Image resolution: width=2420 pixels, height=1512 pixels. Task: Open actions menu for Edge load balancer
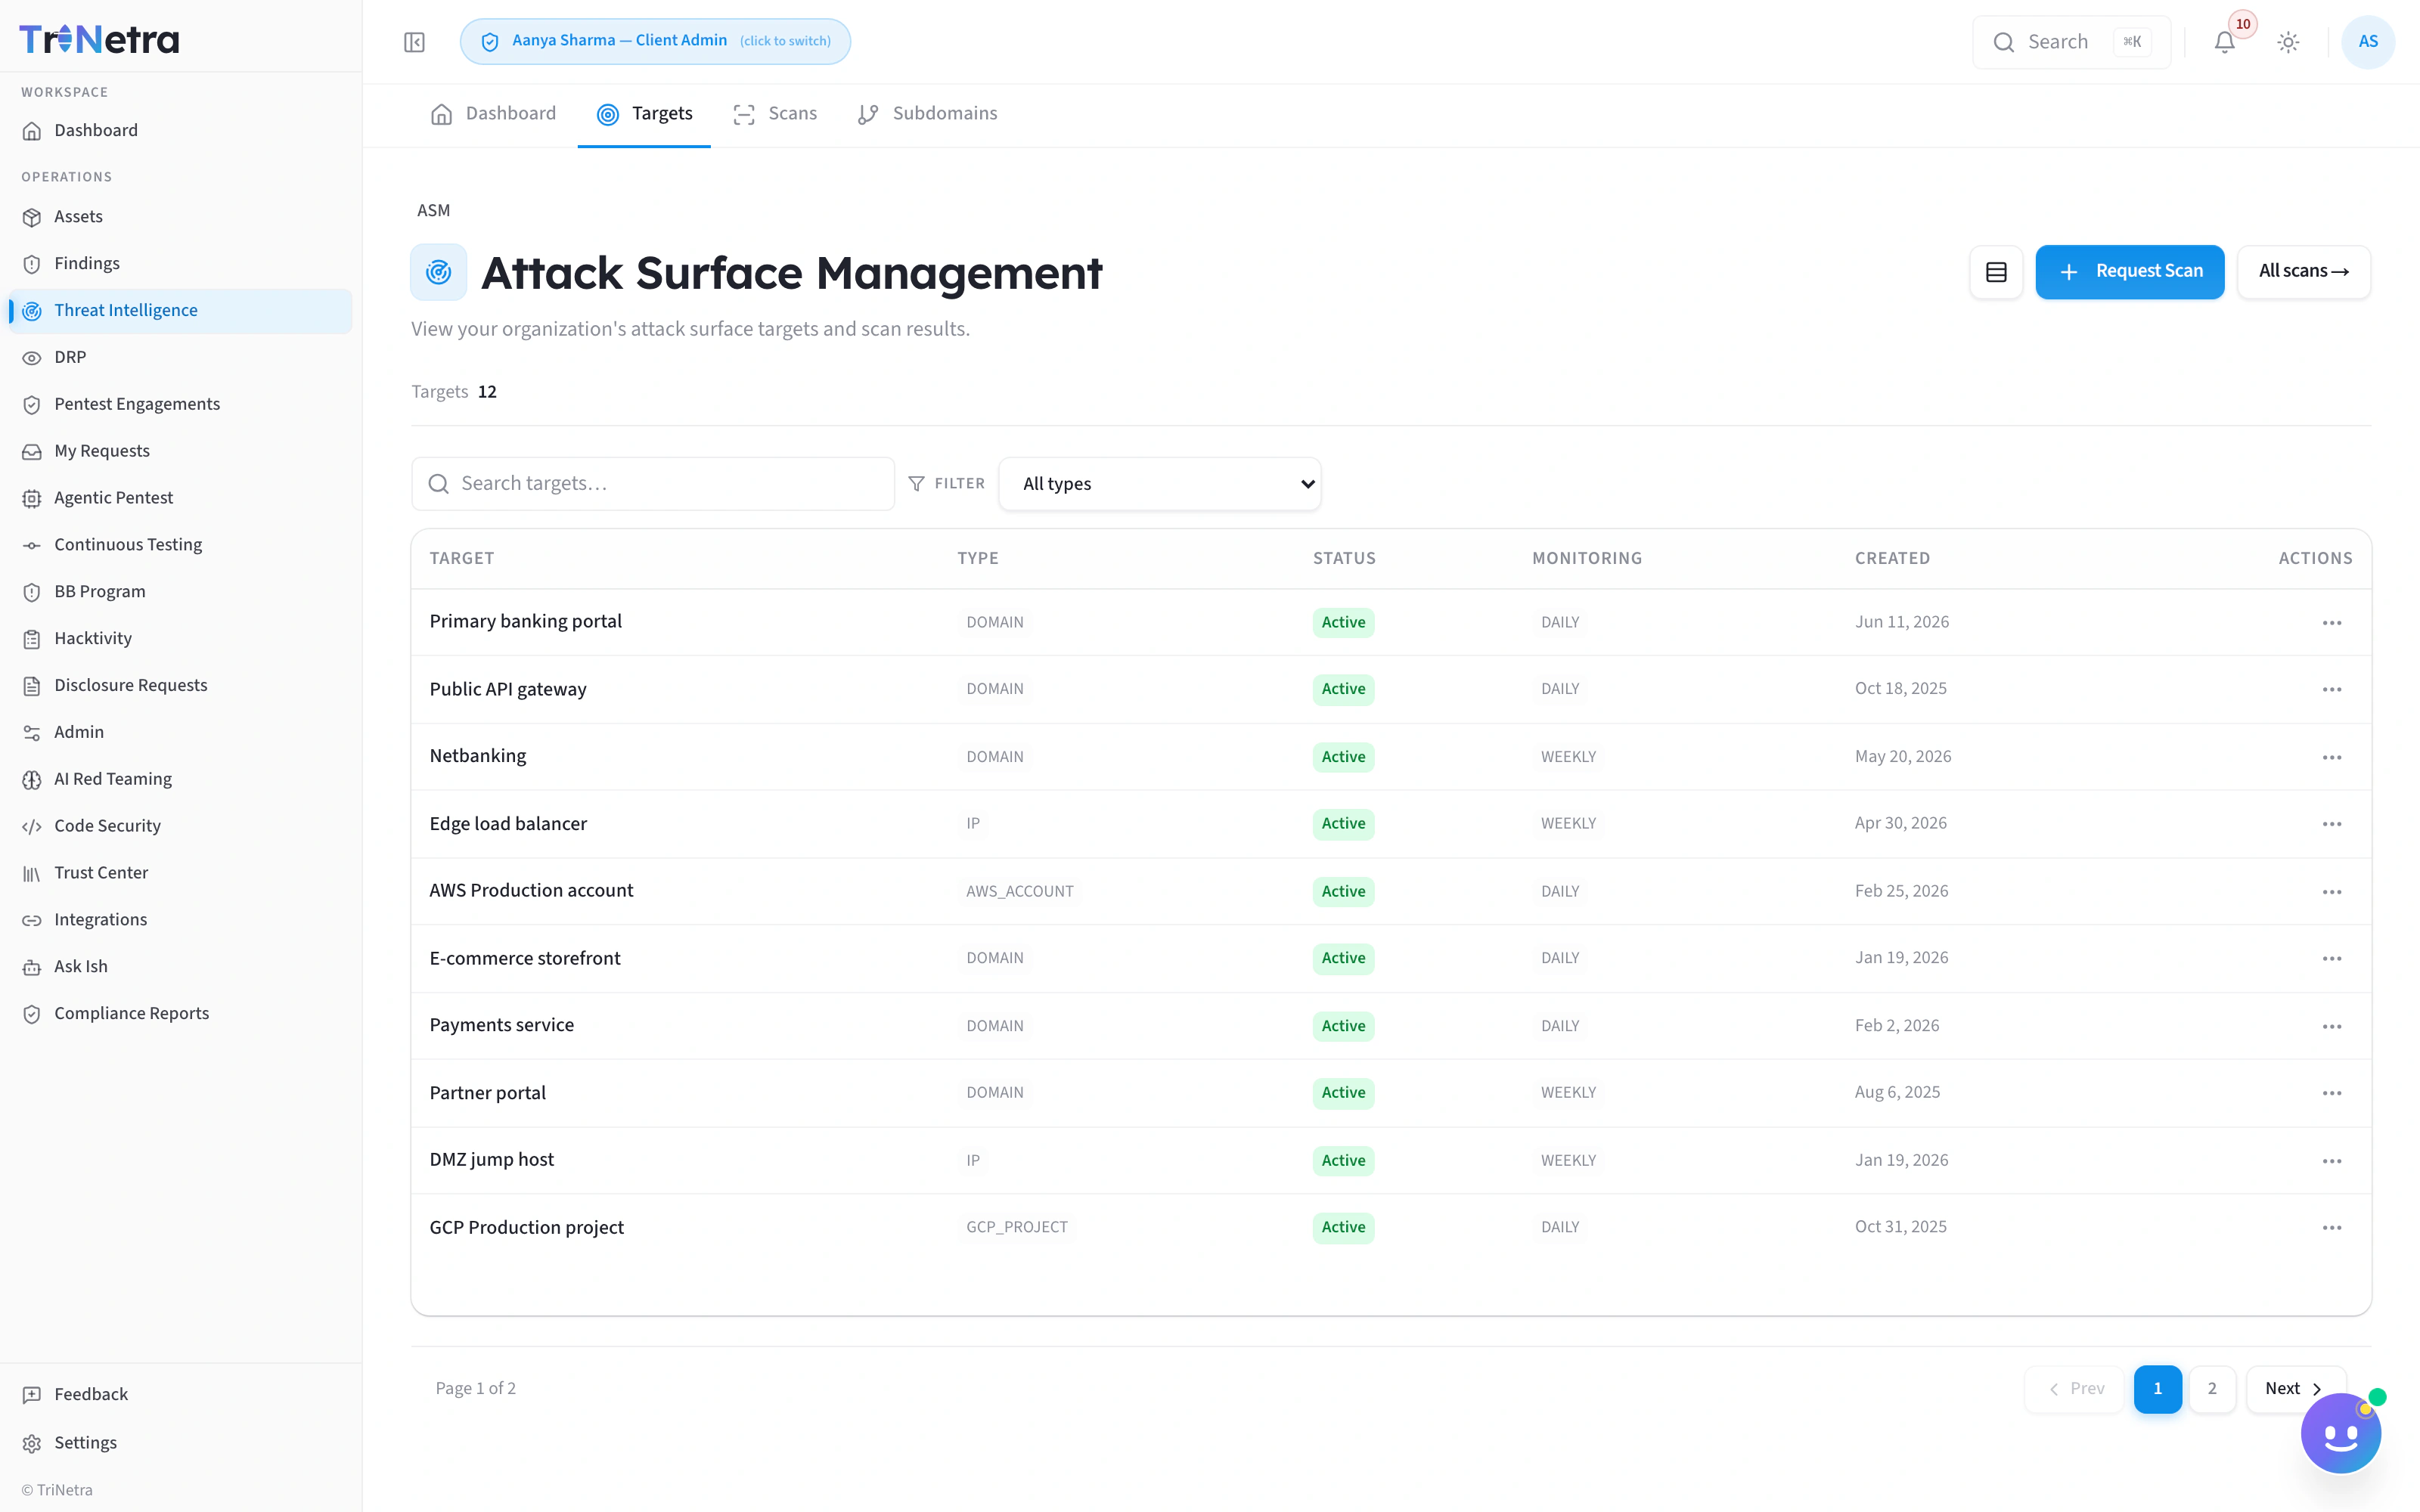(2332, 825)
